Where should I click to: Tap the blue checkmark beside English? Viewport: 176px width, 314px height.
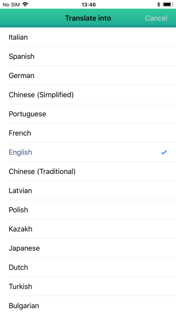pyautogui.click(x=164, y=152)
